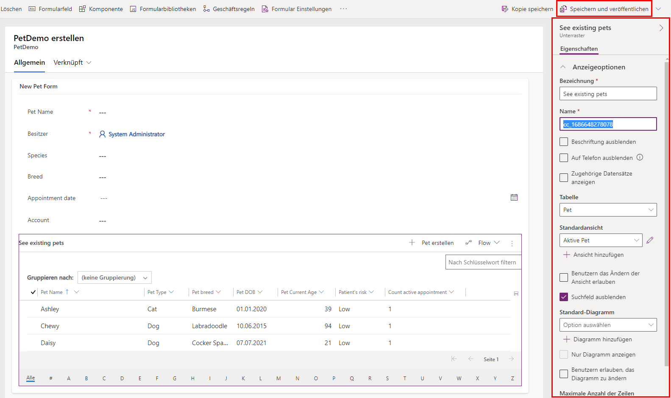Click the Nach Schlüsselwort filtern field

click(483, 262)
